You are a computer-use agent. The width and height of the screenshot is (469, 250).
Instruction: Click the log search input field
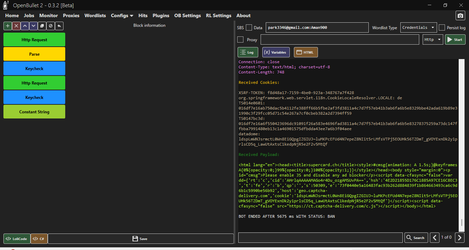click(320, 238)
